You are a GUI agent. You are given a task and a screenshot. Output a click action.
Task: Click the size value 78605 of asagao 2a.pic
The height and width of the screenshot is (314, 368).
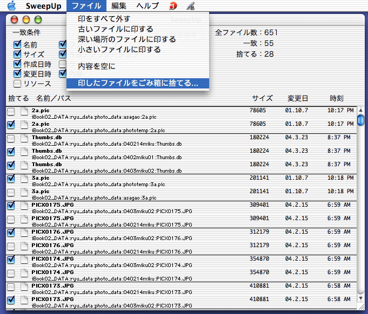258,110
